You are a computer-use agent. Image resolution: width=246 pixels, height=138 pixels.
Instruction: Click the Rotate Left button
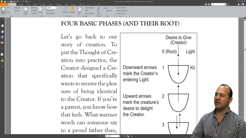click(49, 10)
